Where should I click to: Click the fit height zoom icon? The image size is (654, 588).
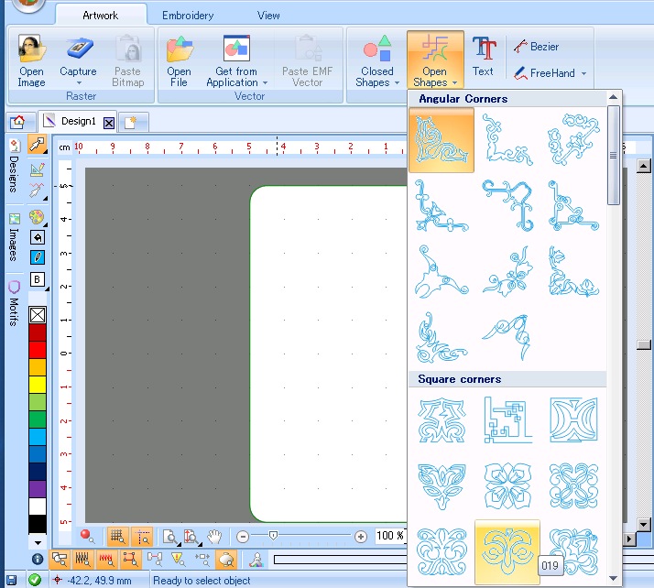click(x=191, y=537)
